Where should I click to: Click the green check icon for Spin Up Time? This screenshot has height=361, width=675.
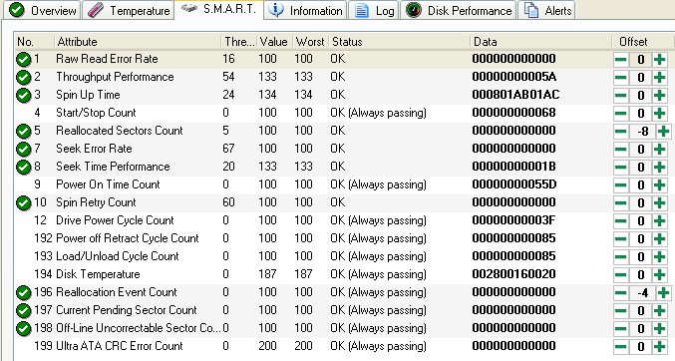tap(23, 95)
